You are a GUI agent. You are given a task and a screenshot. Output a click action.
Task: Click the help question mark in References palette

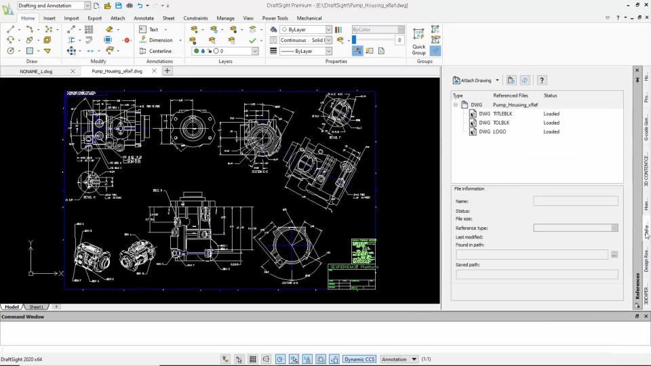tap(542, 81)
